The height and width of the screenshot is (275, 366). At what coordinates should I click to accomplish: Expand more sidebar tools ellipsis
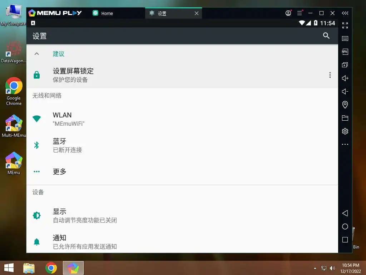345,144
